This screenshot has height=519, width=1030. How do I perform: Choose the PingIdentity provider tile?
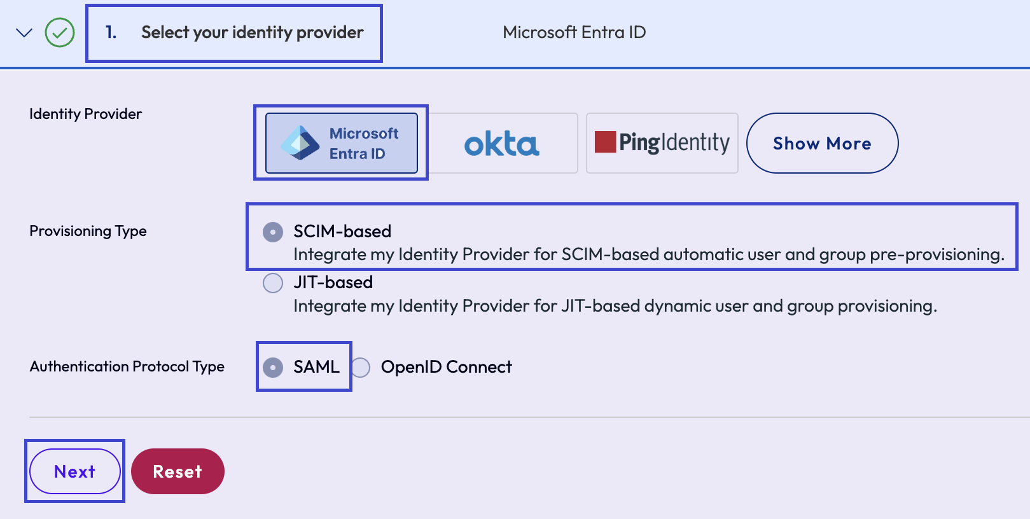(x=662, y=143)
